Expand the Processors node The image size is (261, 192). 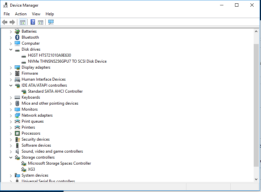[x=11, y=134]
